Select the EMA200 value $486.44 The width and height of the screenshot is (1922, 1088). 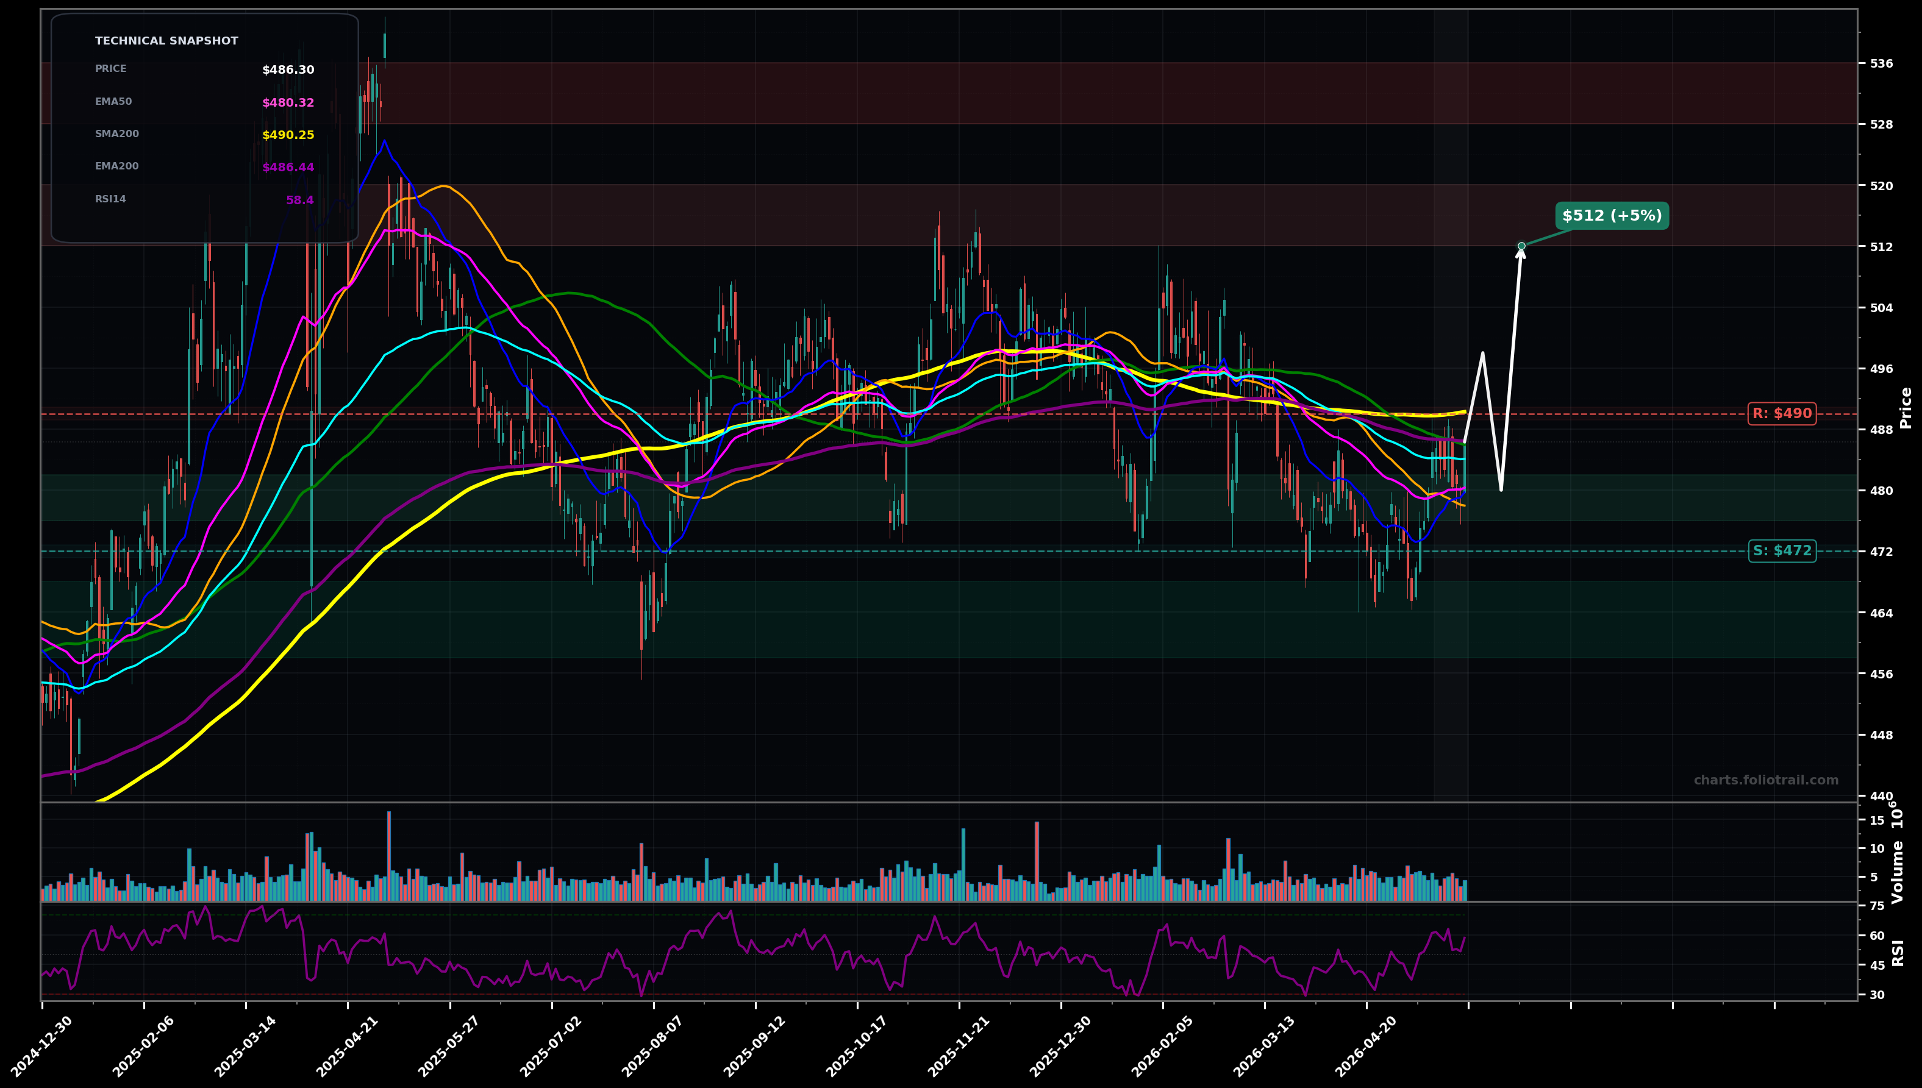(288, 168)
